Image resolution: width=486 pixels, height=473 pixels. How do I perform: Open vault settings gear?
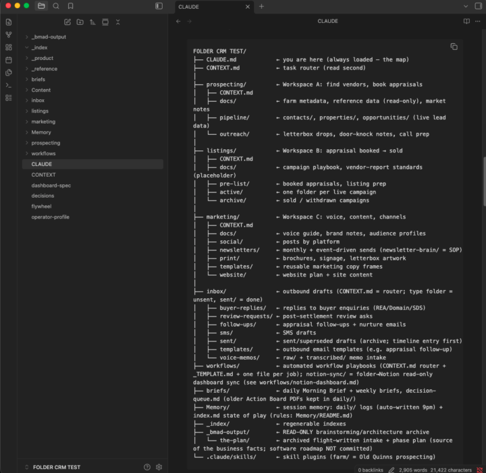click(159, 467)
